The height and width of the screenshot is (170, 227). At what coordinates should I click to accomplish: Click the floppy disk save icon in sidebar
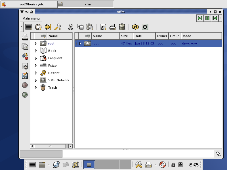(25, 76)
